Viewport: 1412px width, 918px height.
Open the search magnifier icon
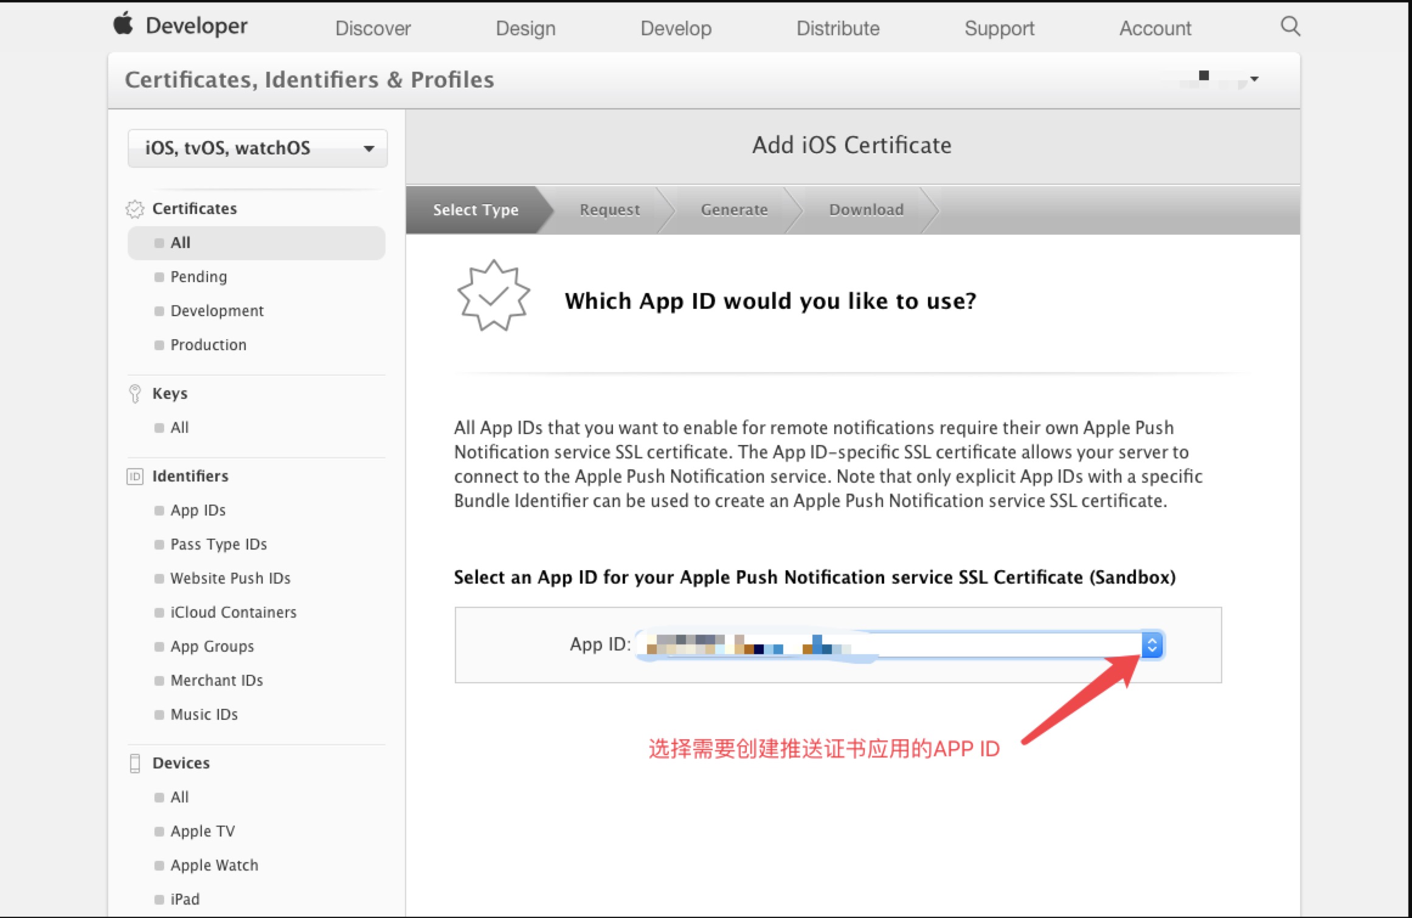(x=1290, y=26)
